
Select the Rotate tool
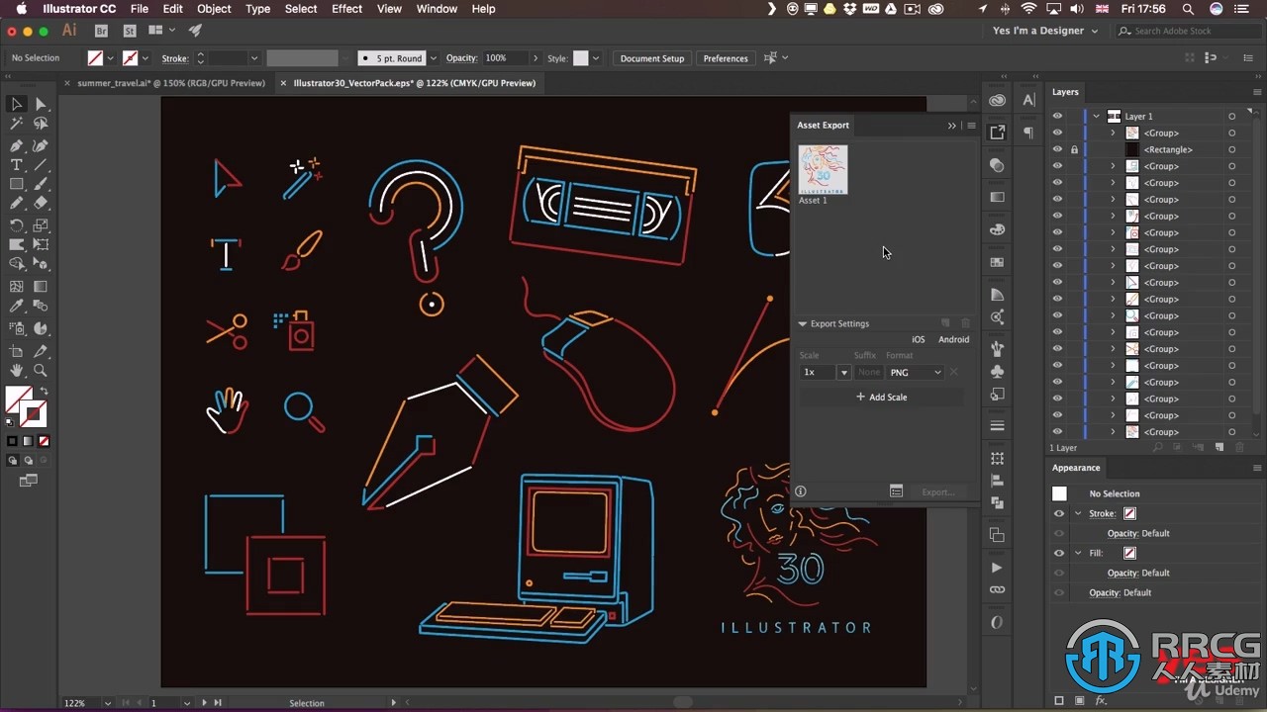point(17,225)
